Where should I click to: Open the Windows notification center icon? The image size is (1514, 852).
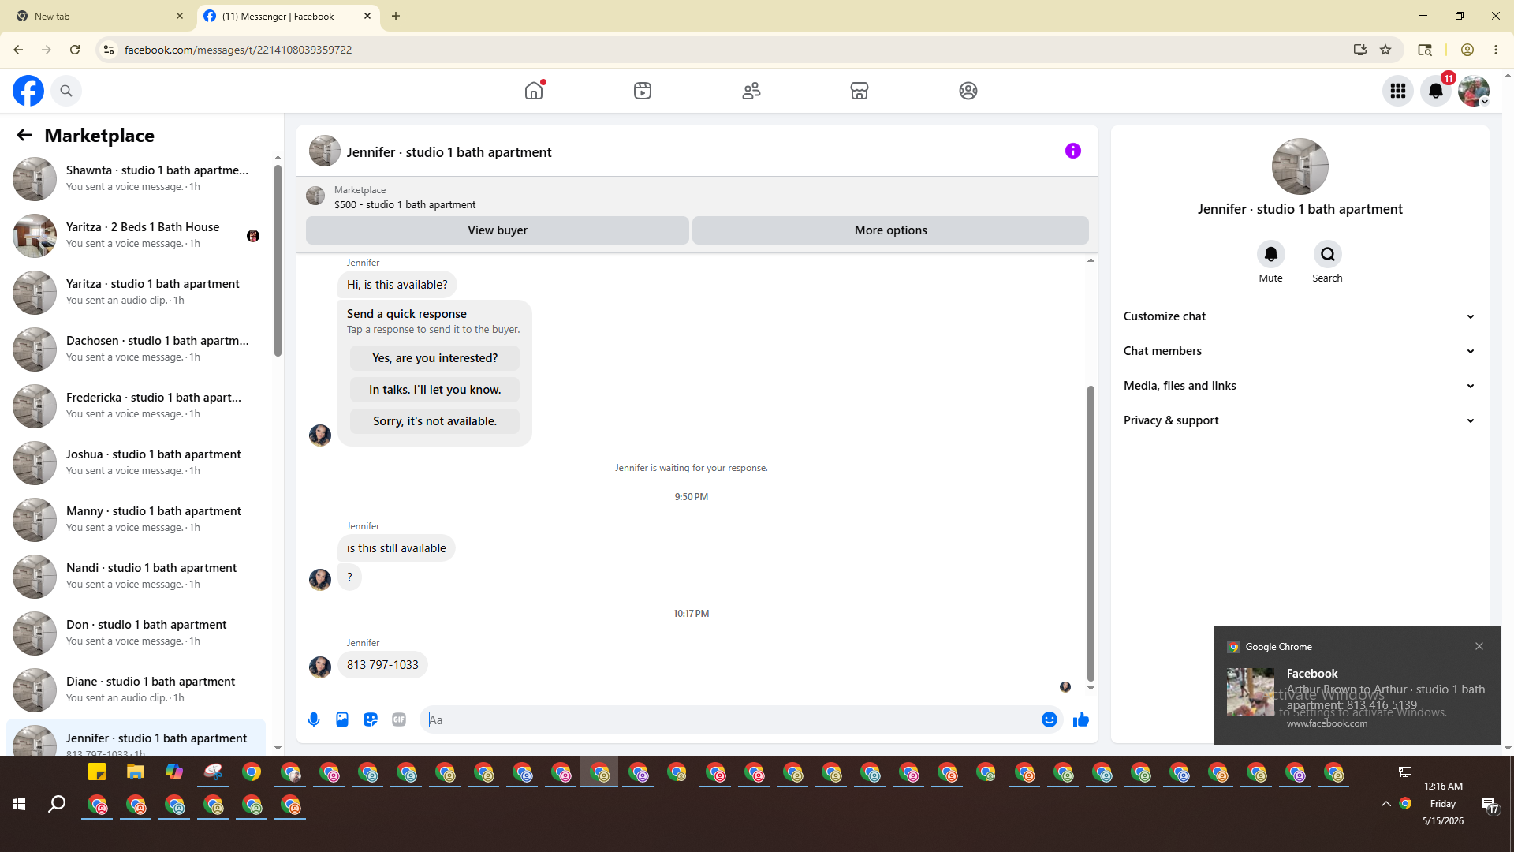1489,804
